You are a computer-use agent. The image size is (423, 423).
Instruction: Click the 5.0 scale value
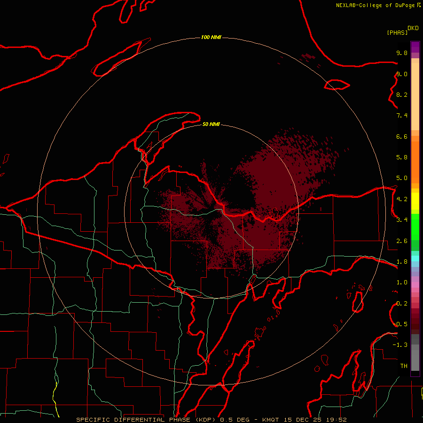click(x=402, y=178)
